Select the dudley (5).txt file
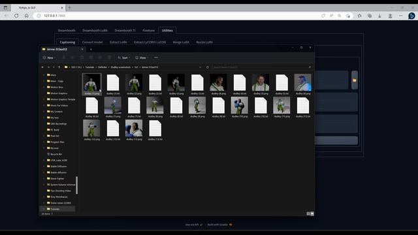The image size is (418, 235). [281, 84]
